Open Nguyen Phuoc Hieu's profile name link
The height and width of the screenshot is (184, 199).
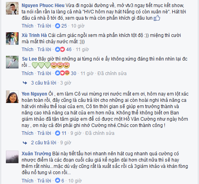[43, 6]
